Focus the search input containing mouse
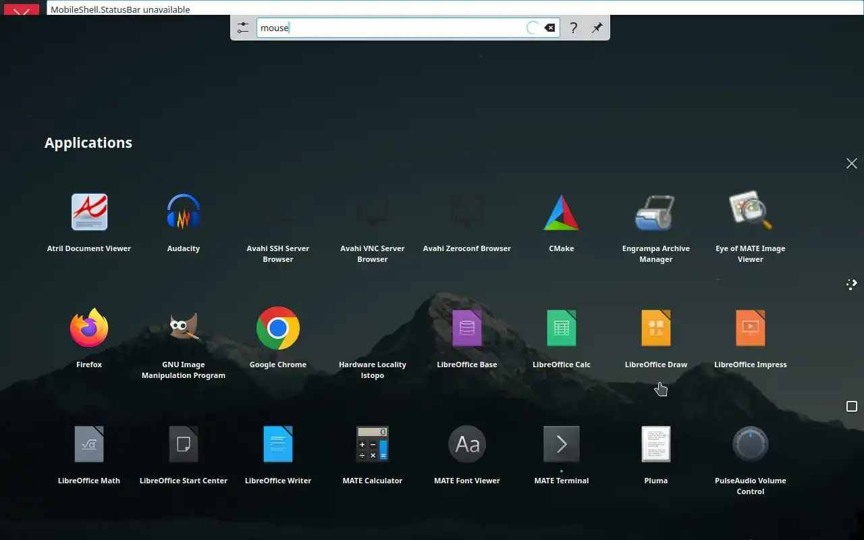 coord(408,28)
